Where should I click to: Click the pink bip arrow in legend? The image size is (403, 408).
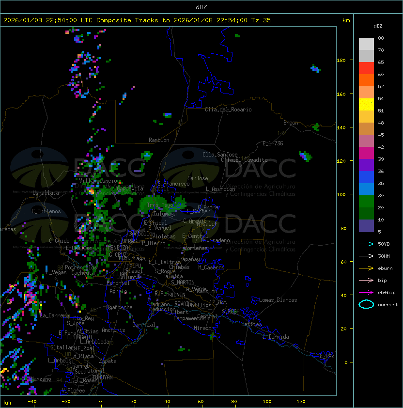click(x=366, y=280)
